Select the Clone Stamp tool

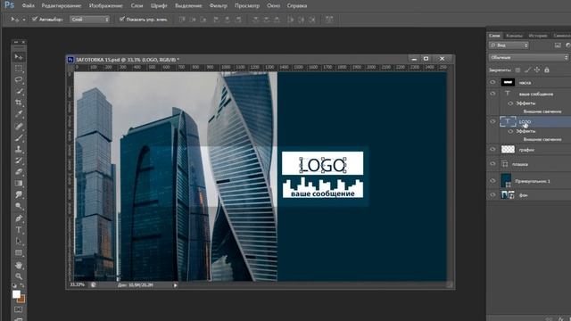pyautogui.click(x=18, y=149)
